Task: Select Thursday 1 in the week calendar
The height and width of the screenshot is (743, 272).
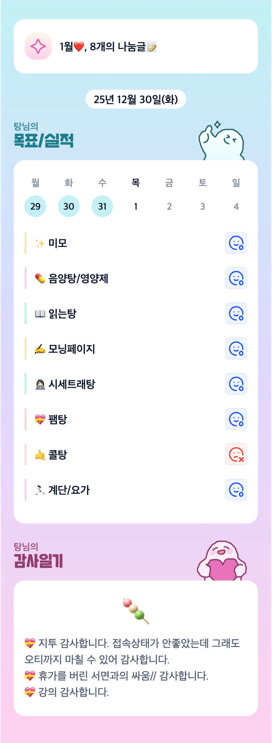Action: 136,206
